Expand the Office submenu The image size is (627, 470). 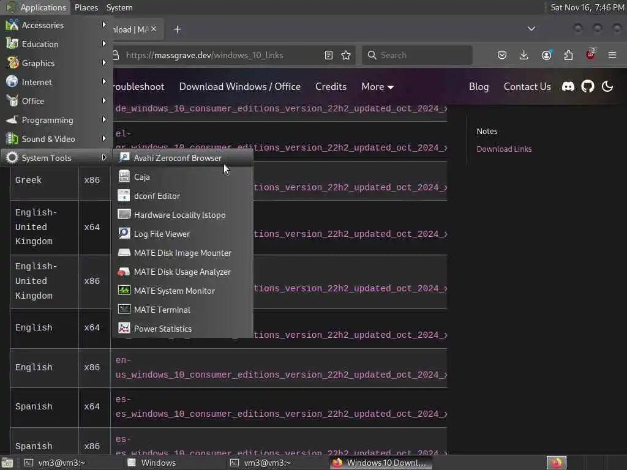click(56, 101)
